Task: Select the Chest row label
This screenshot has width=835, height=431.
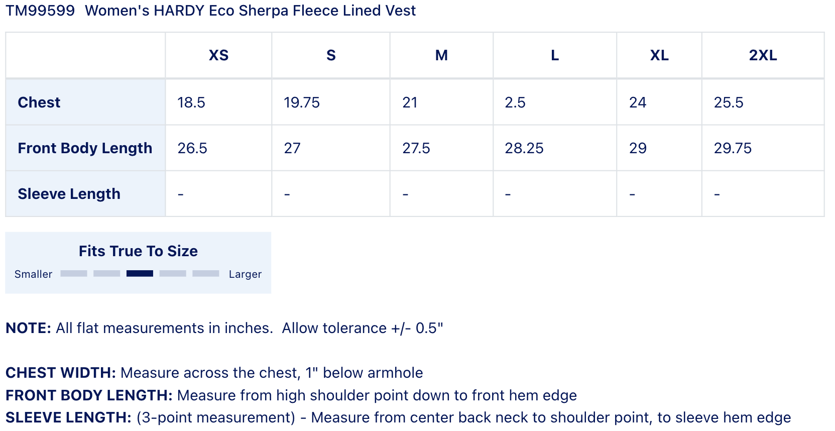Action: (39, 102)
